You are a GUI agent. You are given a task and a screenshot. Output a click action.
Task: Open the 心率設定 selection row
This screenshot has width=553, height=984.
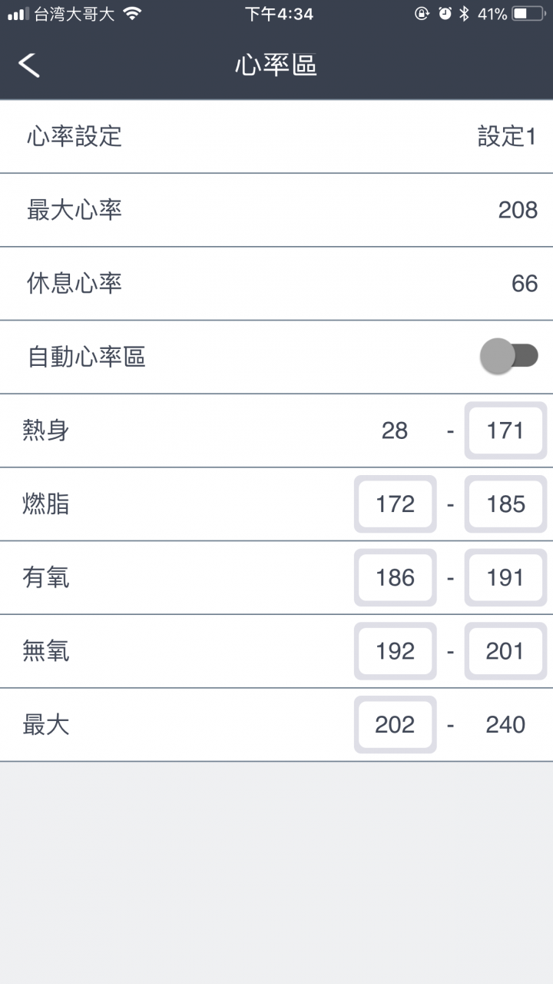coord(276,137)
